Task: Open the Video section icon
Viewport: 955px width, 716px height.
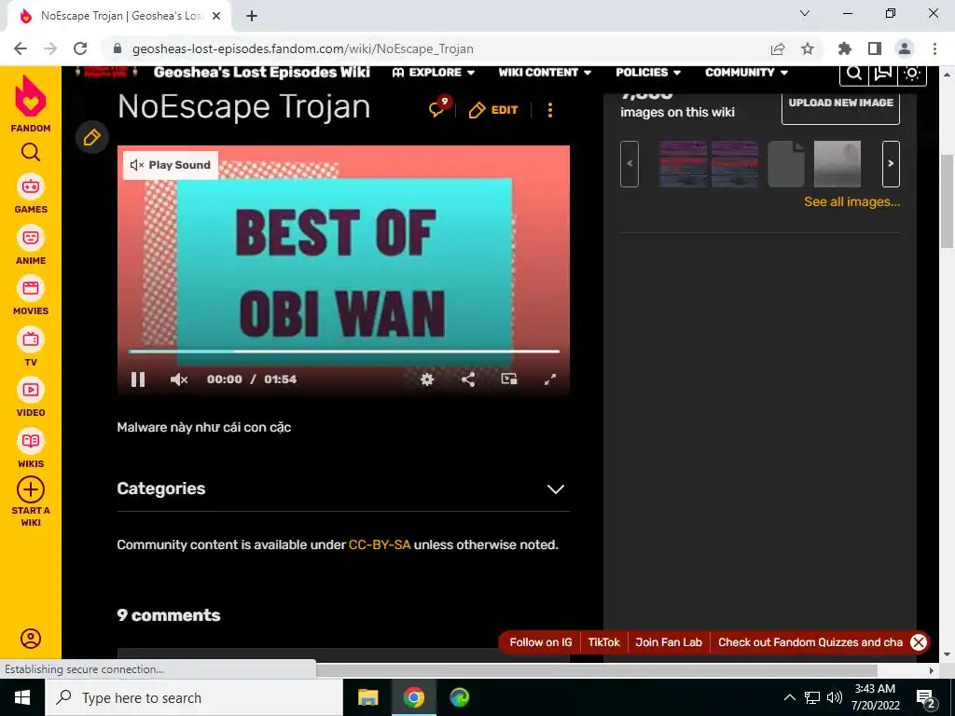Action: (x=31, y=390)
